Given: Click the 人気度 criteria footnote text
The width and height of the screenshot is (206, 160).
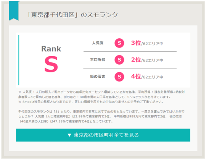Looking at the screenshot, I should point(101,95).
